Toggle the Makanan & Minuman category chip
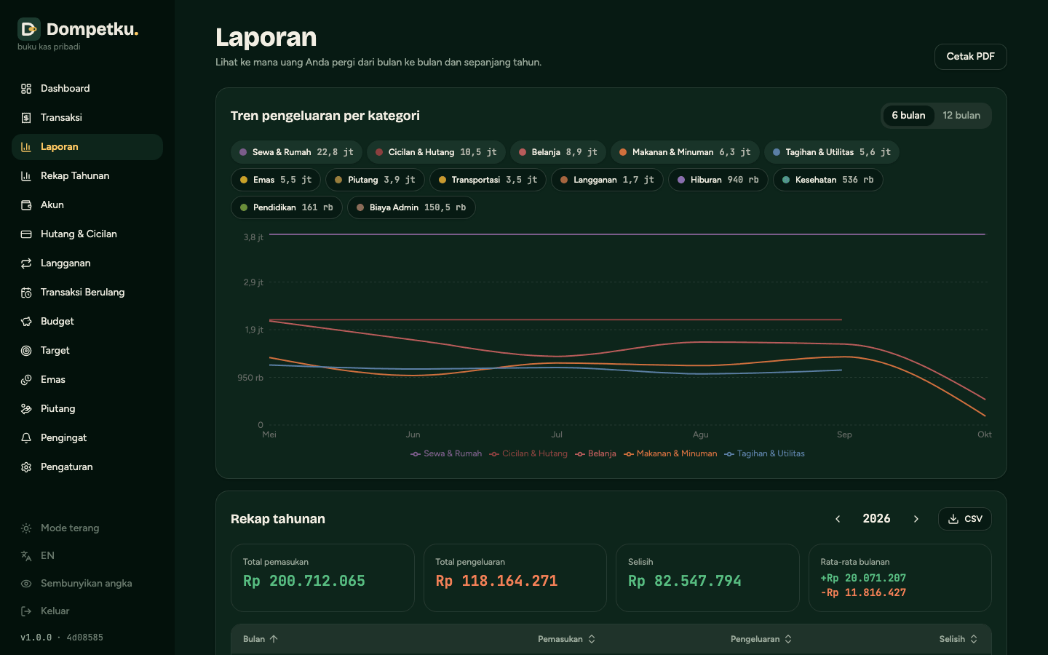Image resolution: width=1048 pixels, height=655 pixels. (686, 152)
